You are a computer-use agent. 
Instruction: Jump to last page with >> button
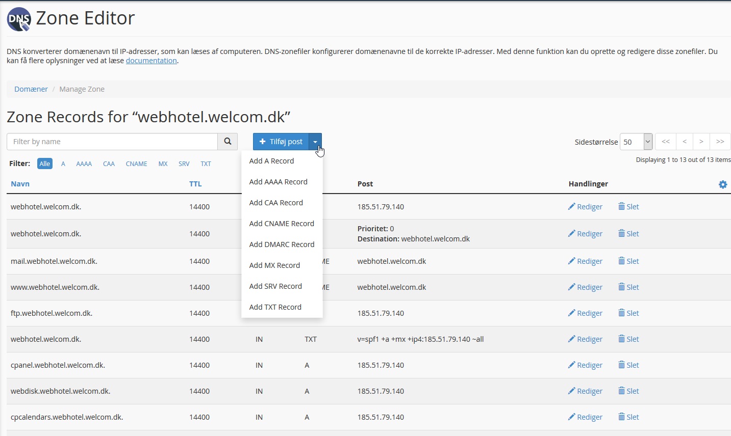click(720, 142)
